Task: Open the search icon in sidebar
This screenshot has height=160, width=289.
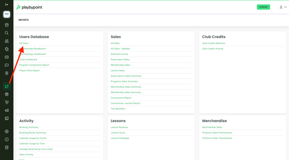Action: coord(7,33)
